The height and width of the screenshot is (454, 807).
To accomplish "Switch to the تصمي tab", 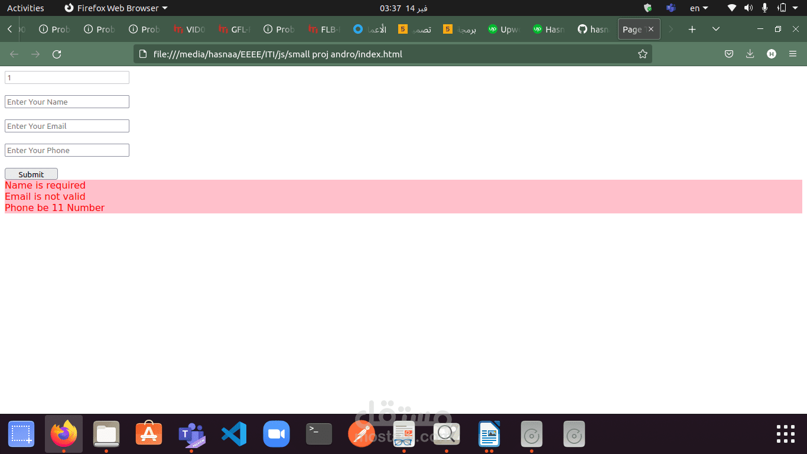I will point(414,30).
